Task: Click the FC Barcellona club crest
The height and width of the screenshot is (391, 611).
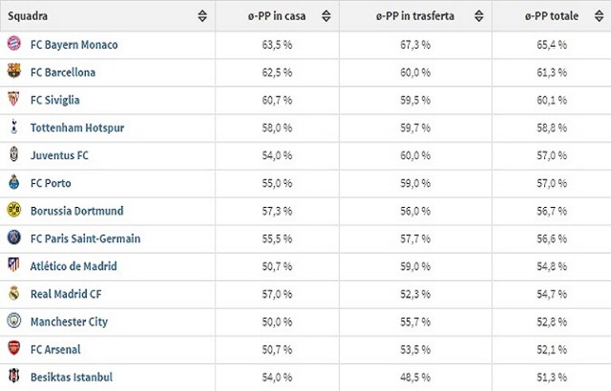Action: click(x=14, y=71)
